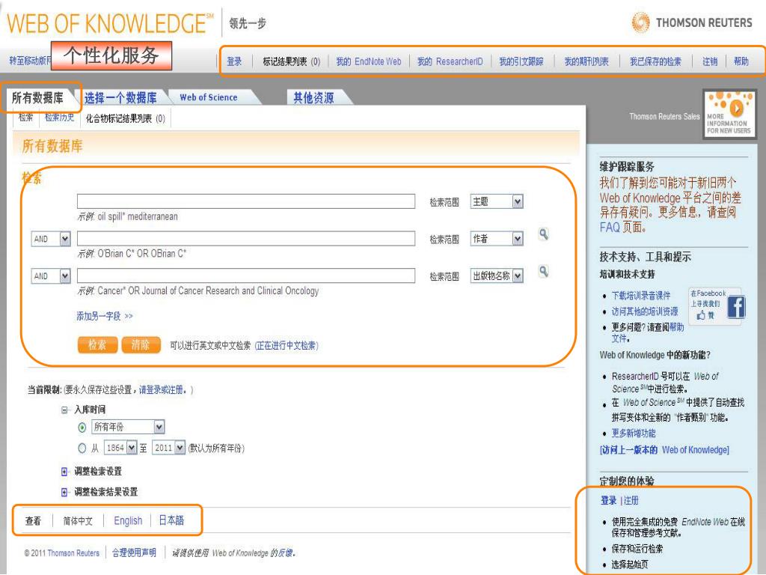Select 简体中文 language option
Viewport: 766px width, 575px height.
tap(78, 521)
